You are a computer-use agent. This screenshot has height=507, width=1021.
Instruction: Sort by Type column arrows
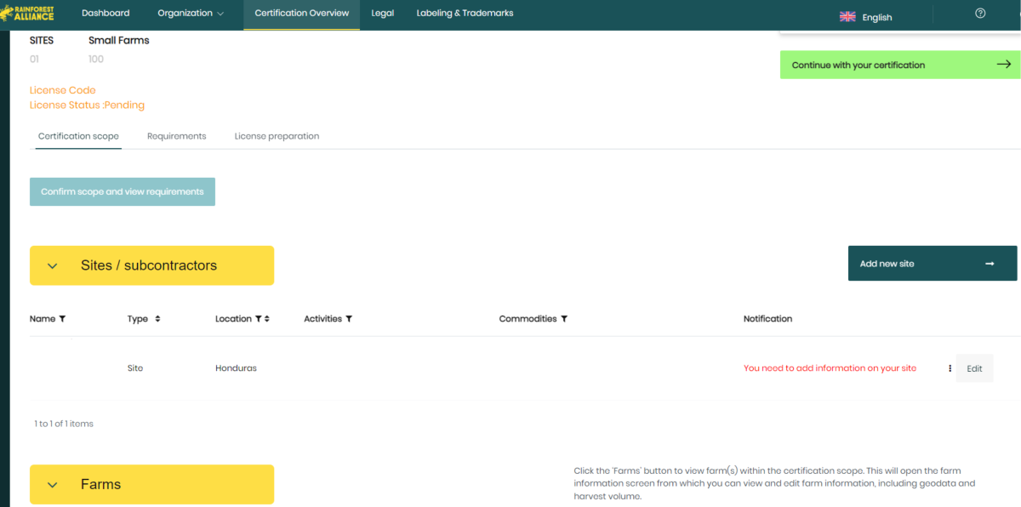click(157, 319)
